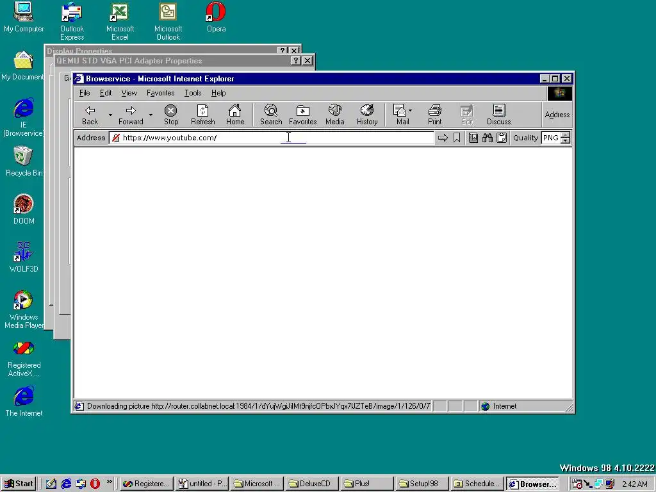
Task: Expand the Forward button history dropdown arrow
Action: tap(151, 115)
